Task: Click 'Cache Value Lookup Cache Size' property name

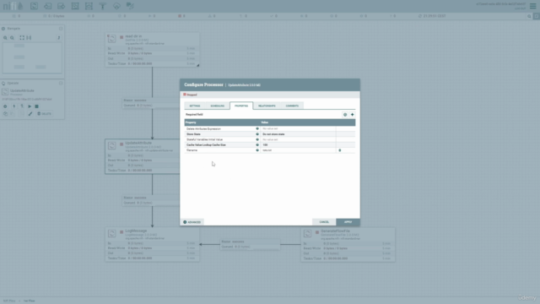Action: click(x=206, y=144)
